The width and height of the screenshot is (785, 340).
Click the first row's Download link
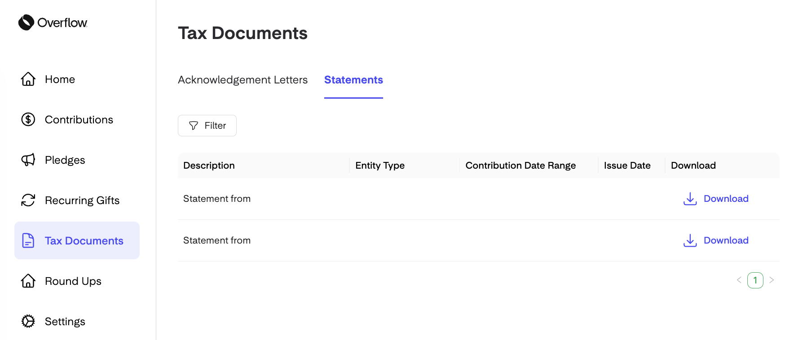pyautogui.click(x=726, y=199)
